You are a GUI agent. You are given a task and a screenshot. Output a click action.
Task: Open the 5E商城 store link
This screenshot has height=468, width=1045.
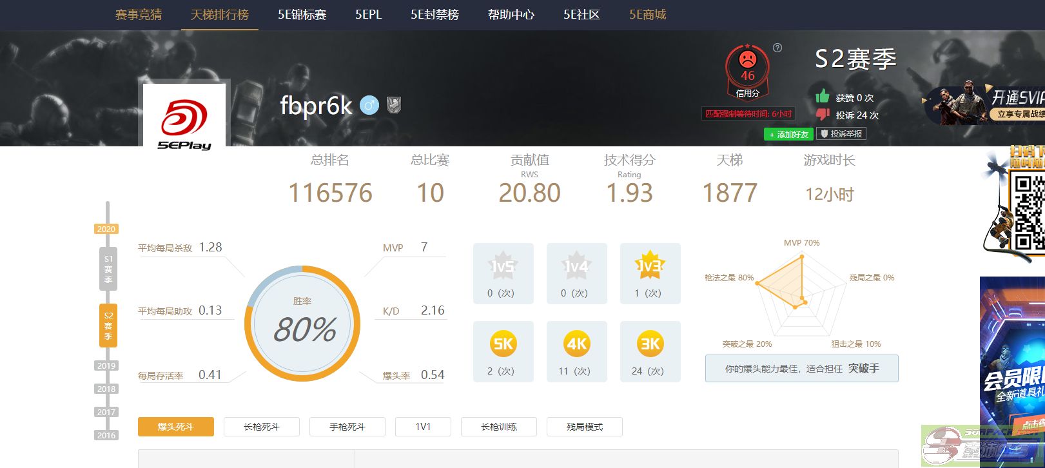648,14
